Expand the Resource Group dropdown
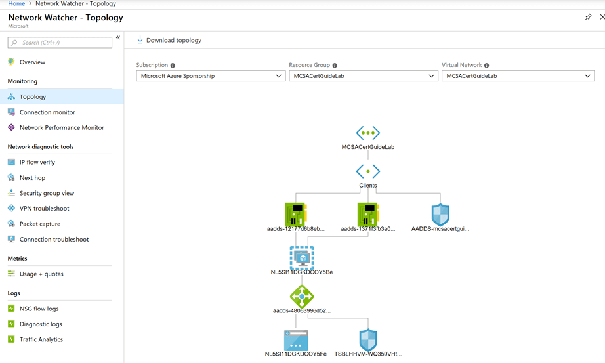 click(x=363, y=76)
